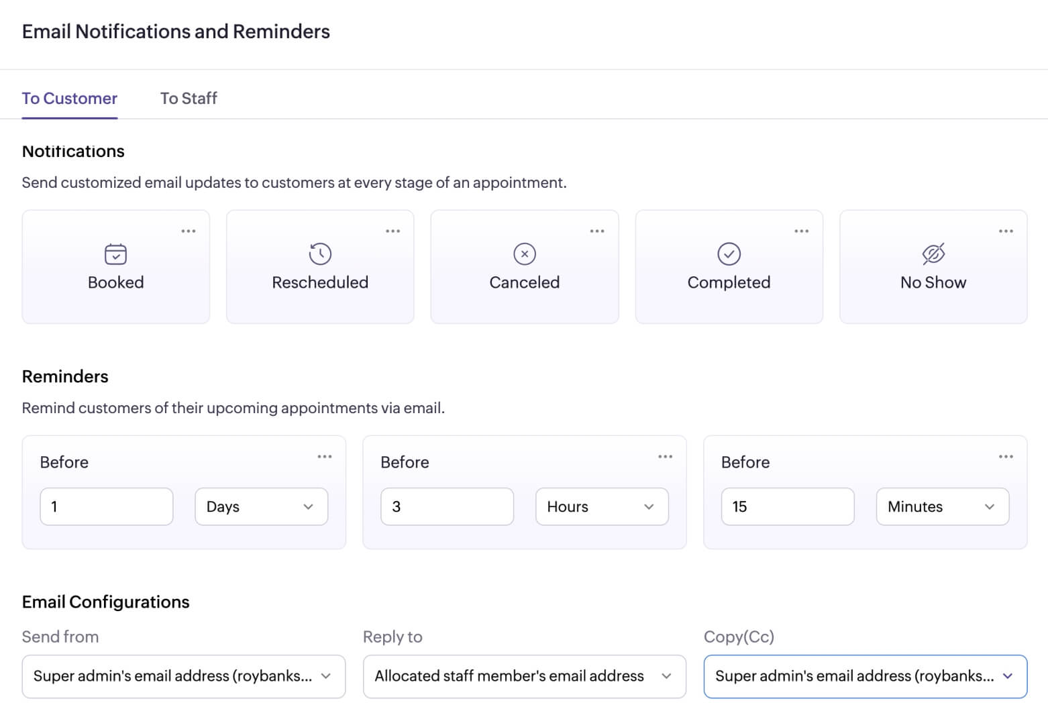
Task: Open the Days unit dropdown
Action: pyautogui.click(x=261, y=506)
